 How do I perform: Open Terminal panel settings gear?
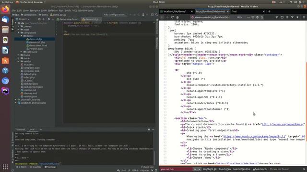(x=149, y=129)
